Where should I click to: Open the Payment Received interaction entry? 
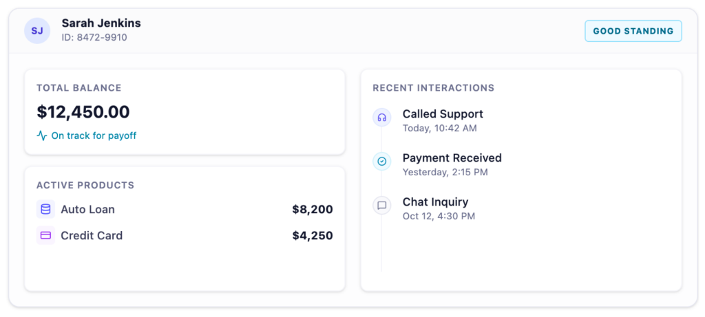[x=452, y=164]
